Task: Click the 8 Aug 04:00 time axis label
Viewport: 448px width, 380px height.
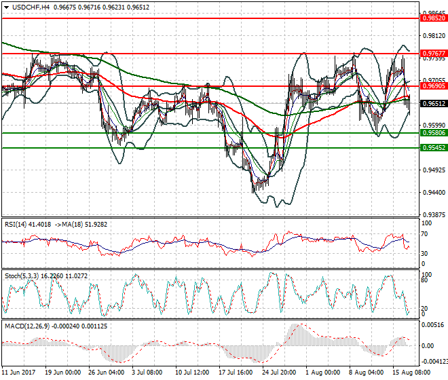Action: point(366,373)
